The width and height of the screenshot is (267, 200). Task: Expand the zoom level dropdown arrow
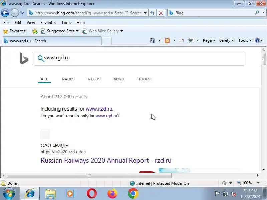click(258, 183)
